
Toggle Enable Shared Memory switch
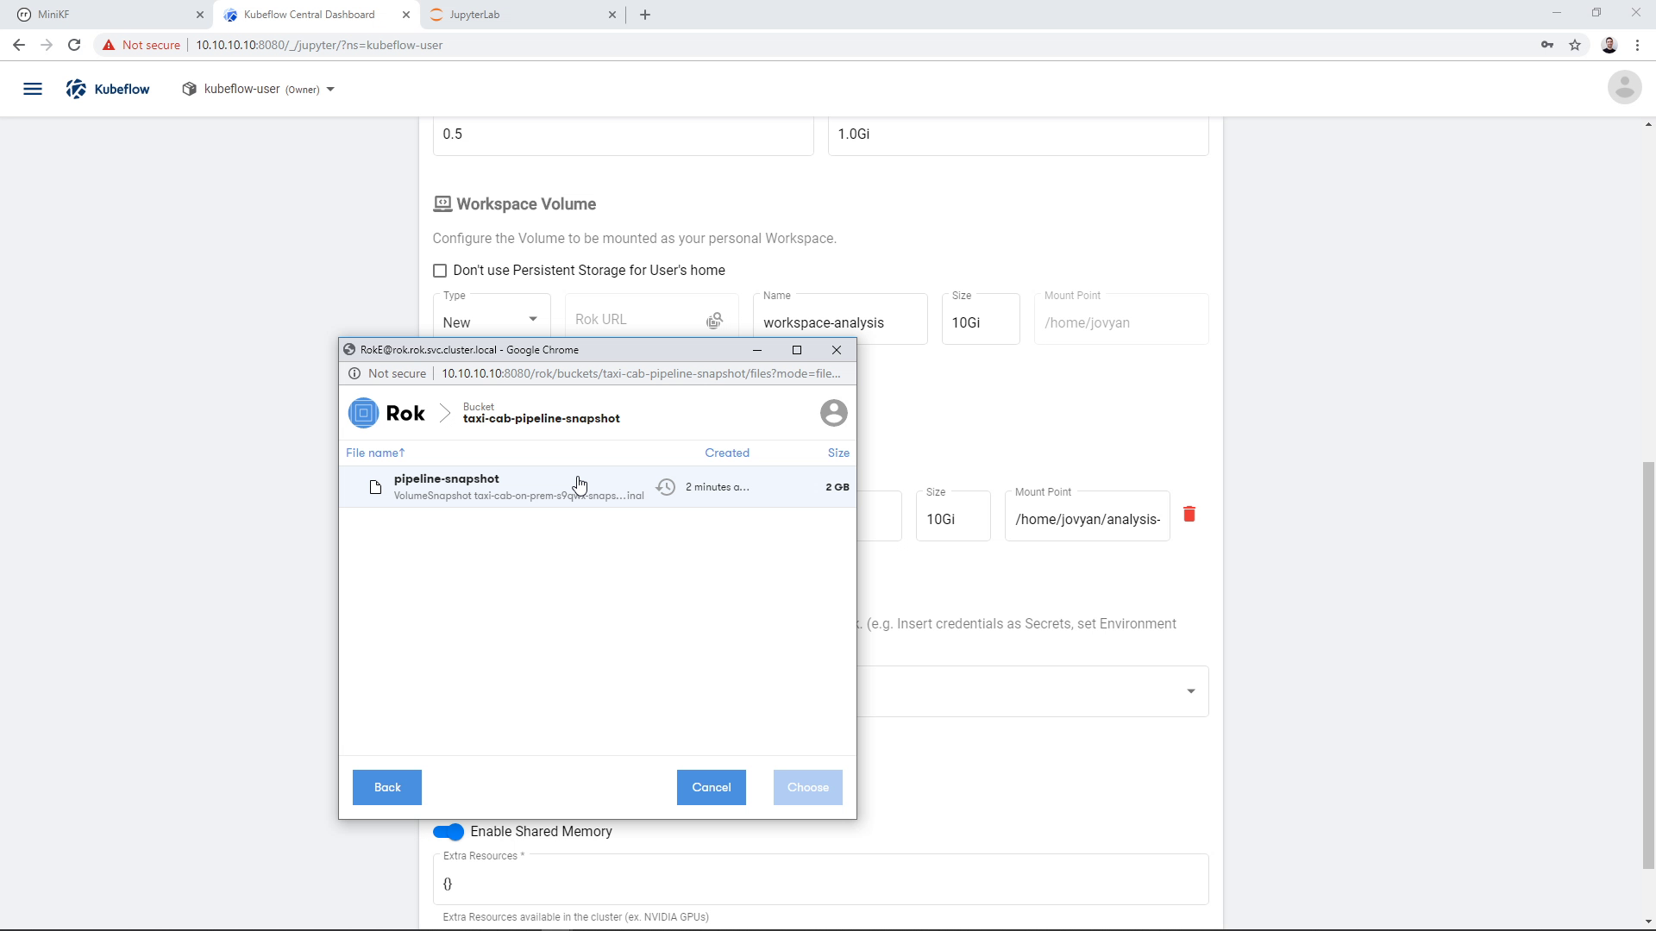tap(448, 832)
